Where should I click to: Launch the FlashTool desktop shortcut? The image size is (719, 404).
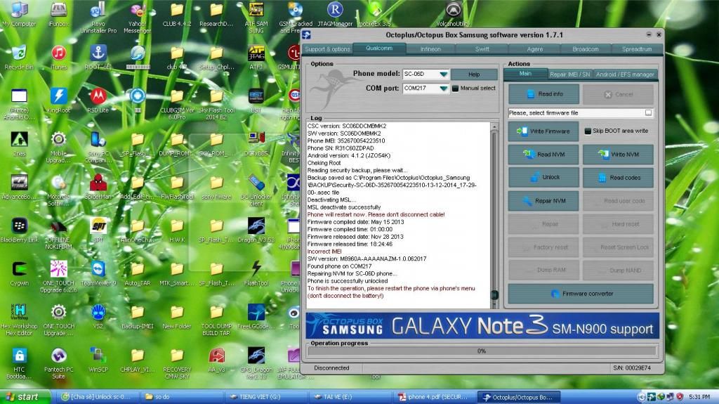(256, 273)
